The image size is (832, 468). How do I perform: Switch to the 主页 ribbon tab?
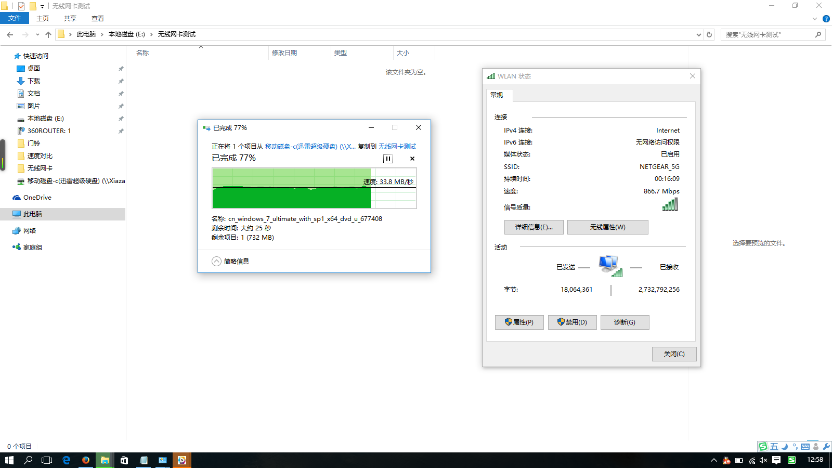pos(43,18)
